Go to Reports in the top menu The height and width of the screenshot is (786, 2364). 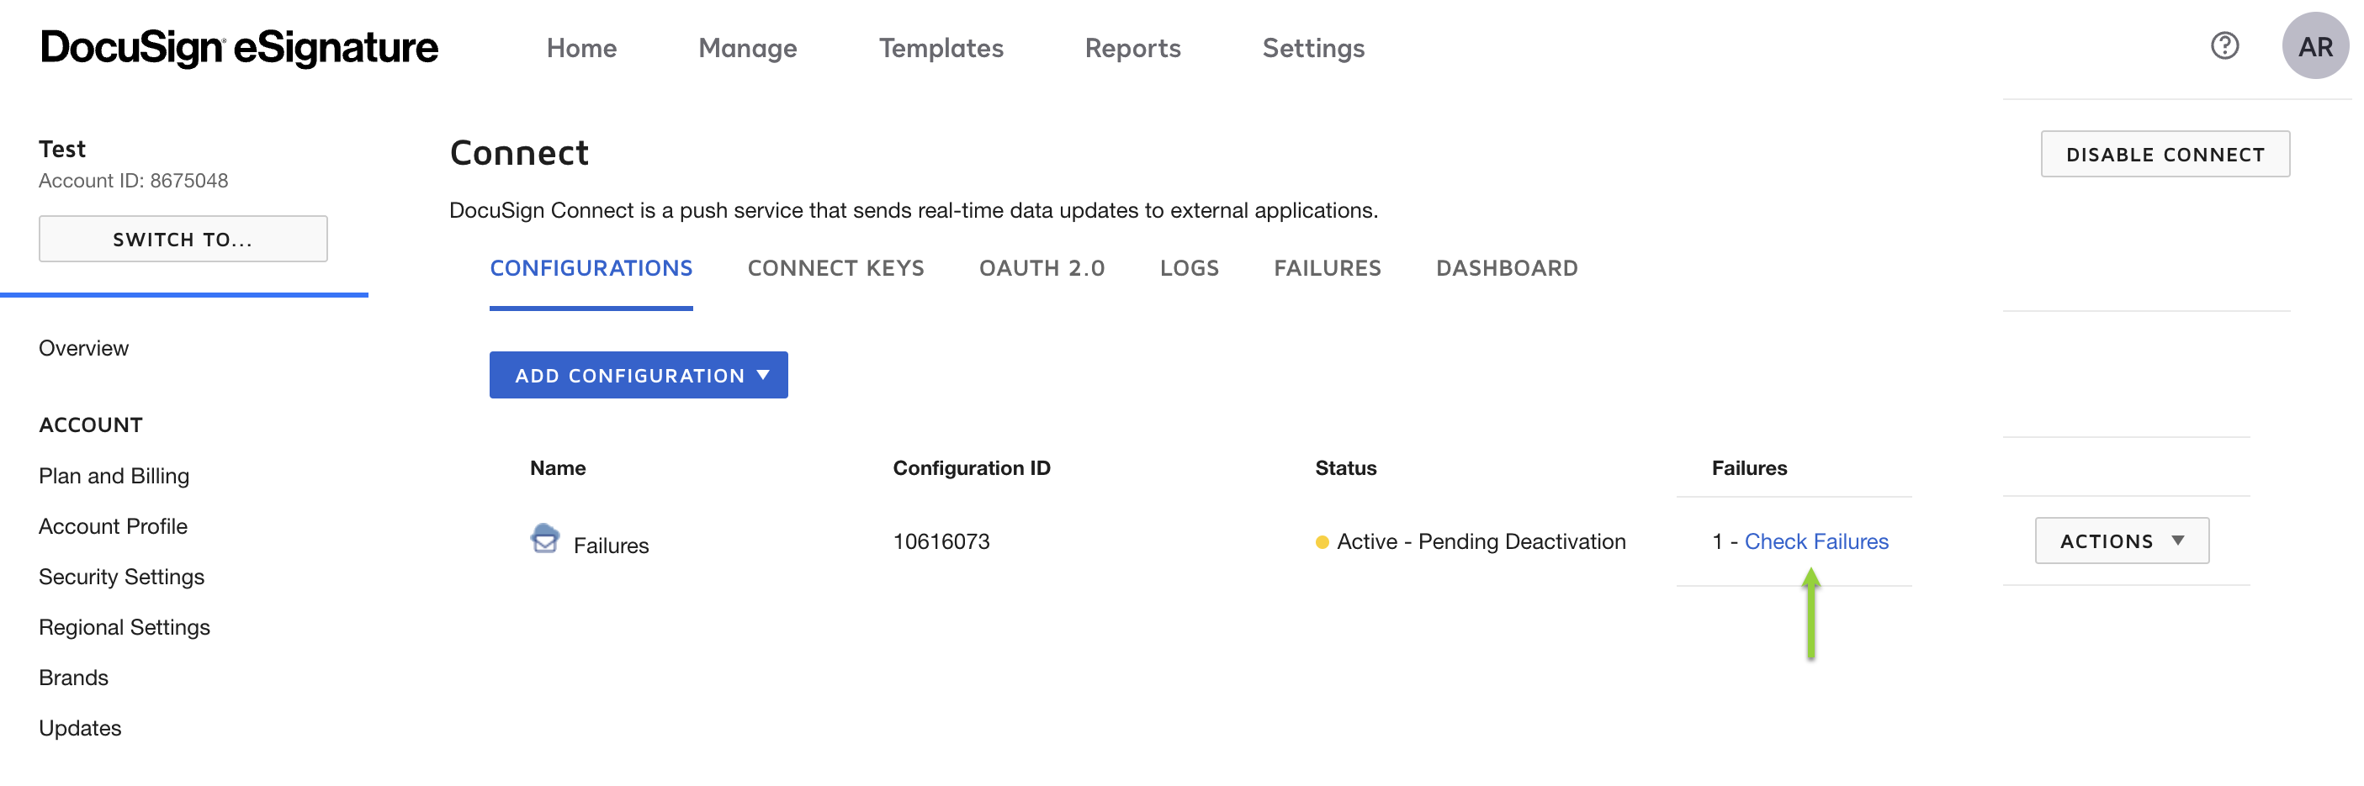pyautogui.click(x=1132, y=48)
